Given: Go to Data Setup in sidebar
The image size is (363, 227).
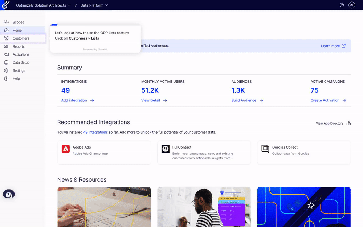Looking at the screenshot, I should pyautogui.click(x=21, y=62).
